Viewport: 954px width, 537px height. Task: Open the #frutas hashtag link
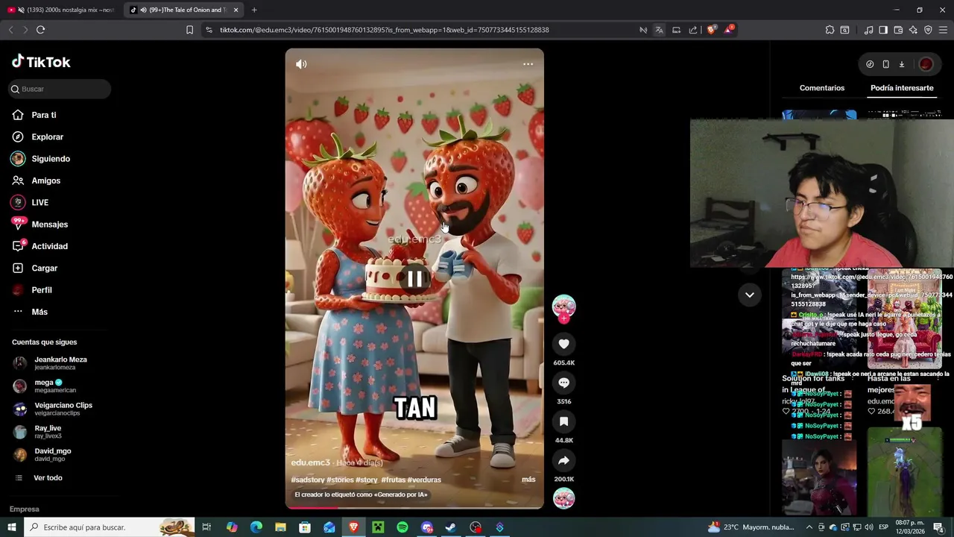coord(393,480)
